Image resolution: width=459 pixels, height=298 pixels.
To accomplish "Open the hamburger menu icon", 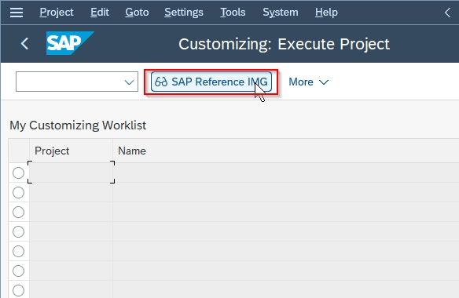I will point(17,13).
